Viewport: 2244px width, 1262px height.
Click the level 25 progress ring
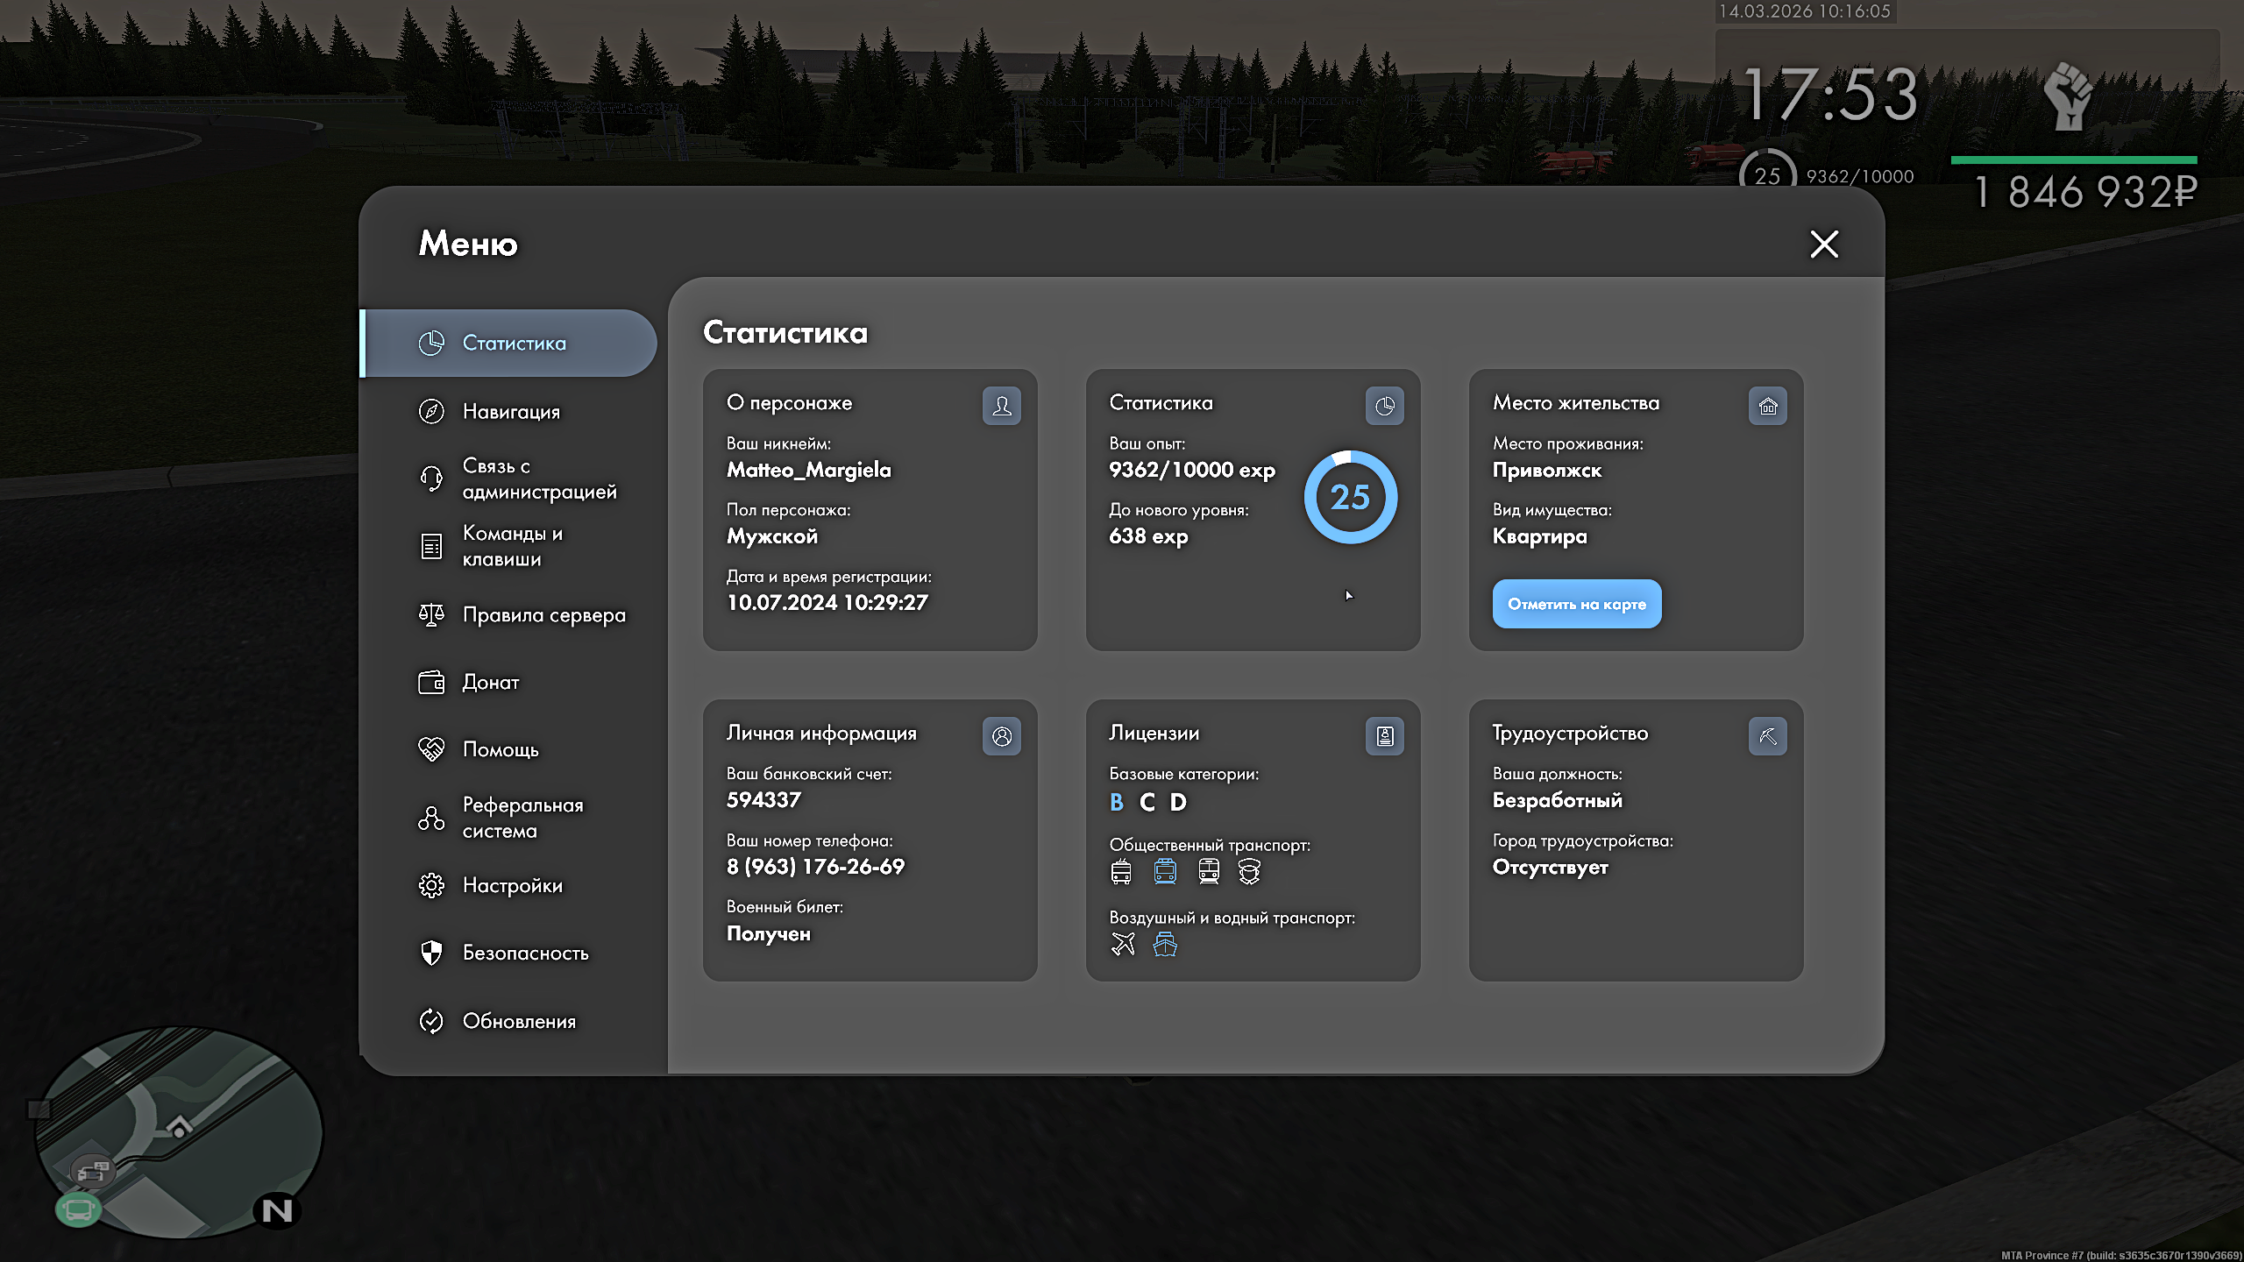(1350, 497)
